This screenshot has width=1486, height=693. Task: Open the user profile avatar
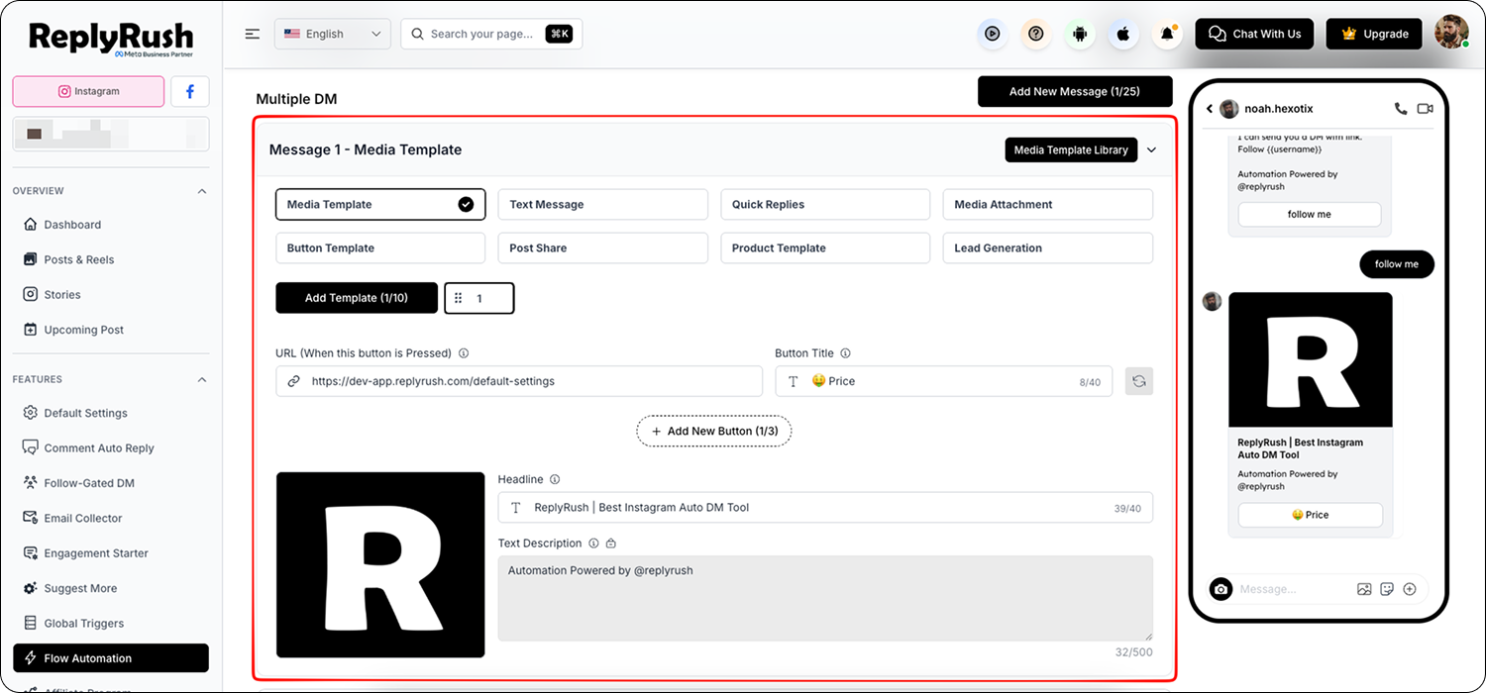click(x=1451, y=33)
